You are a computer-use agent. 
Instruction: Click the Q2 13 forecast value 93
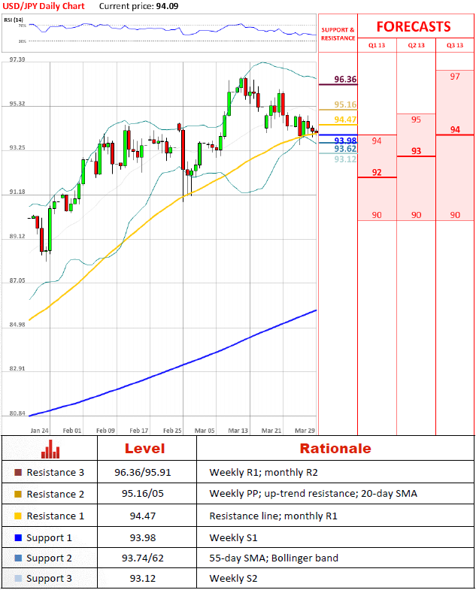pyautogui.click(x=416, y=151)
